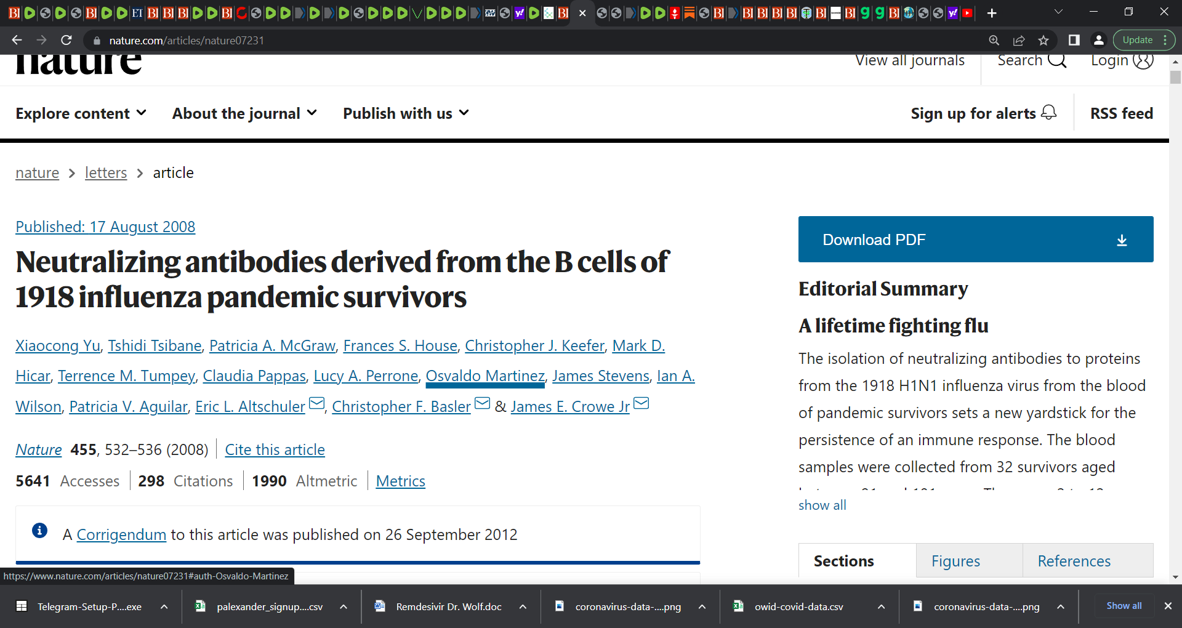The height and width of the screenshot is (628, 1182).
Task: Expand options for Remdesivir Dr. Wolf.doc
Action: pyautogui.click(x=523, y=606)
